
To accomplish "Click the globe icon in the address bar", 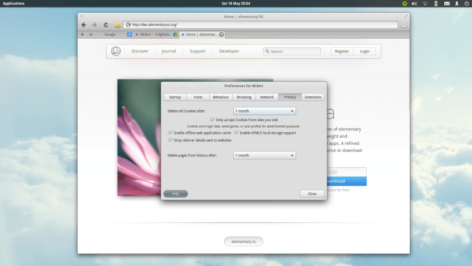I will point(129,25).
